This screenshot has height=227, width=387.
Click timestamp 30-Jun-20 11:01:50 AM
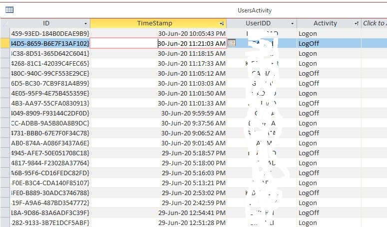[192, 94]
